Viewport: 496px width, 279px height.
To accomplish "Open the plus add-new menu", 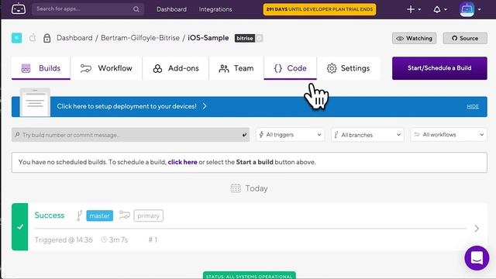I will point(413,9).
